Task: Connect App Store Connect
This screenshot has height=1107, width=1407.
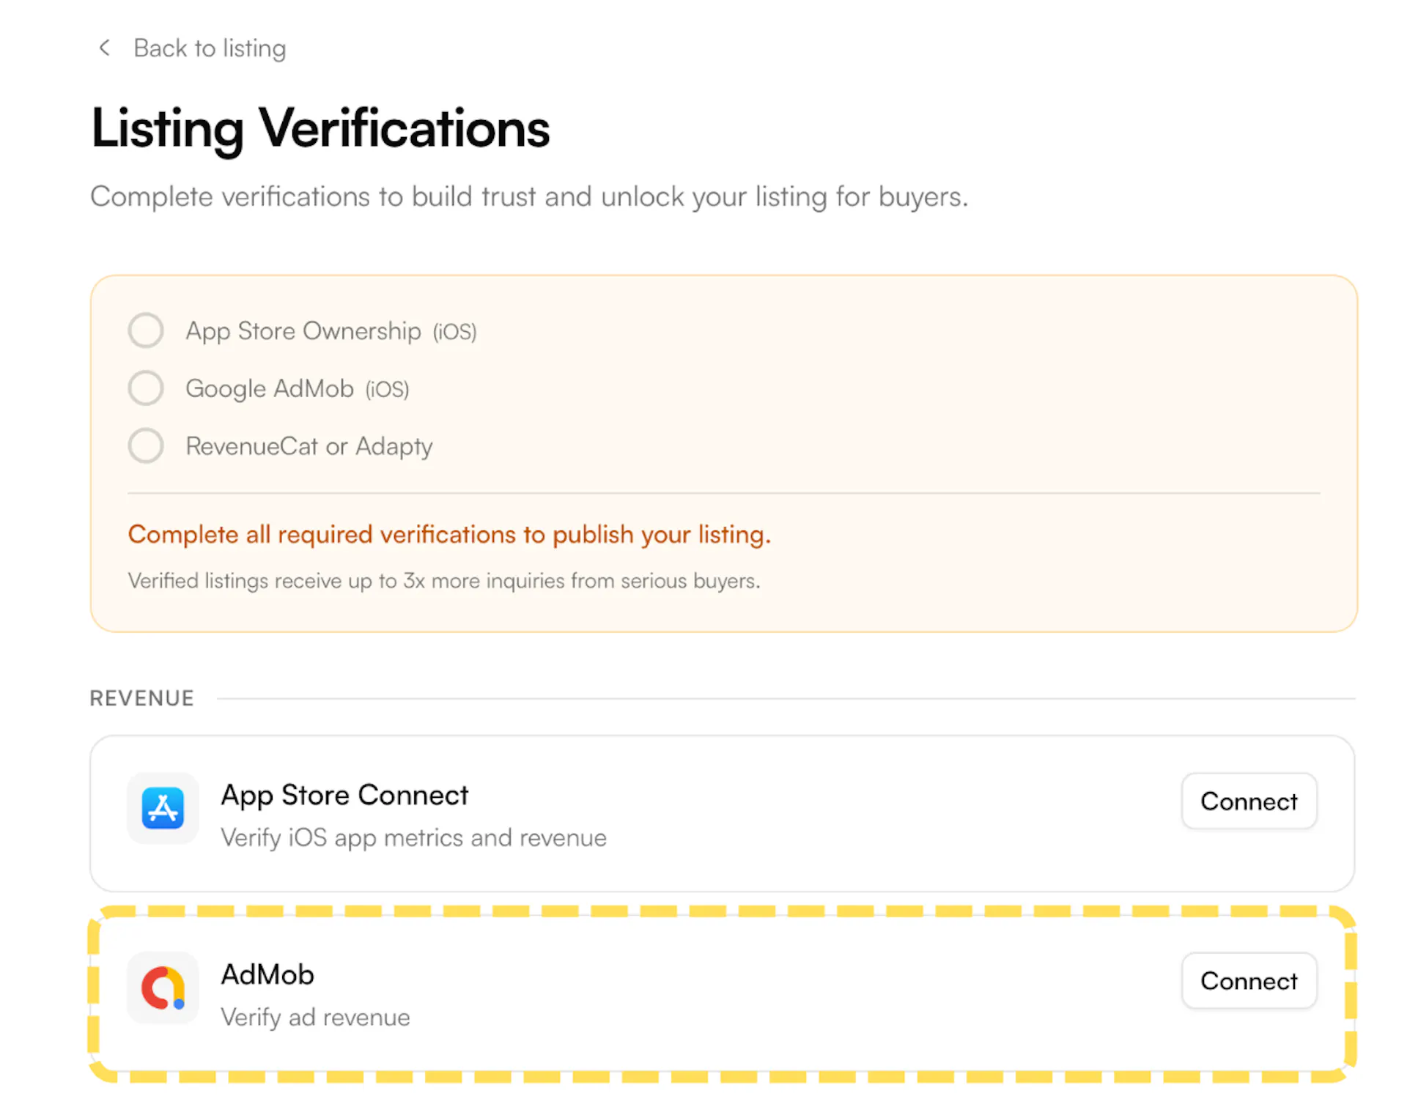Action: pos(1248,801)
